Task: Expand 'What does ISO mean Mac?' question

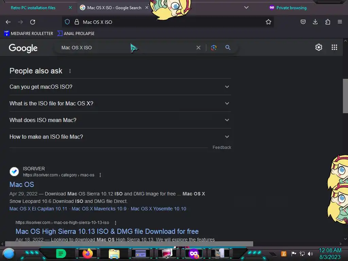Action: pos(120,120)
